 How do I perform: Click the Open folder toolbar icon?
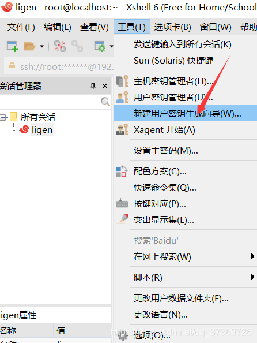[x=29, y=46]
